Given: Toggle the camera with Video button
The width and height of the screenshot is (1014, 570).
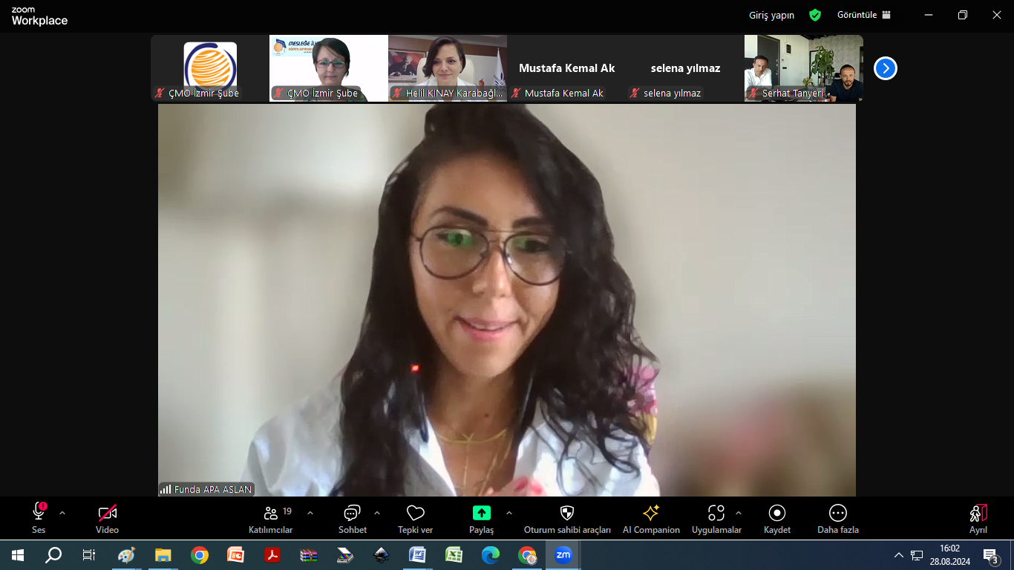Looking at the screenshot, I should pyautogui.click(x=108, y=514).
